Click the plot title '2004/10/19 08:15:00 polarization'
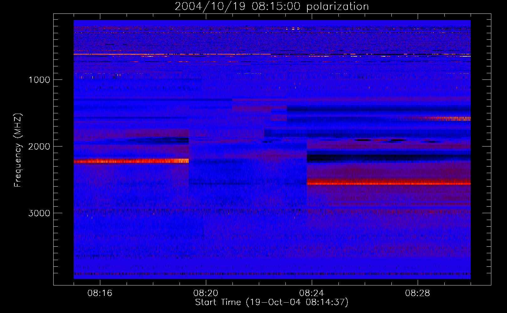507x313 pixels. [x=272, y=6]
